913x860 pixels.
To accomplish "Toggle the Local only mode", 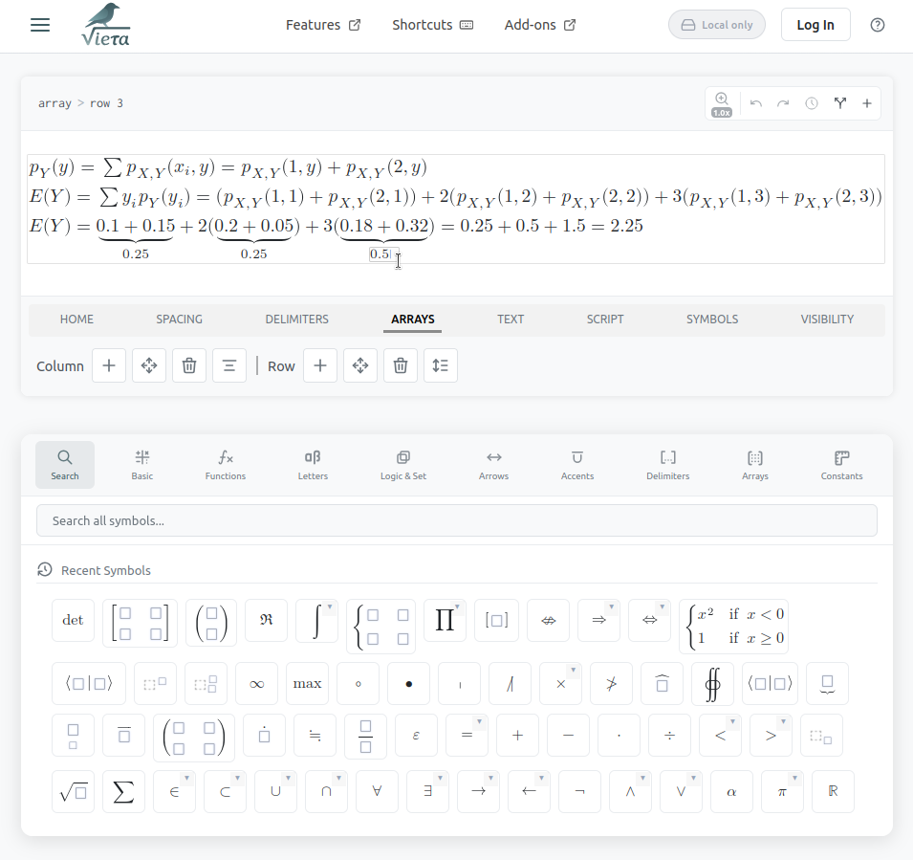I will (716, 24).
